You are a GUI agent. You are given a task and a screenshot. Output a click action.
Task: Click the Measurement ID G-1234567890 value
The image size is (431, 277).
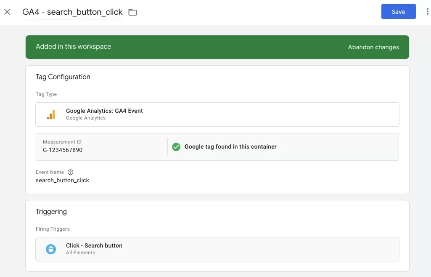[x=63, y=150]
